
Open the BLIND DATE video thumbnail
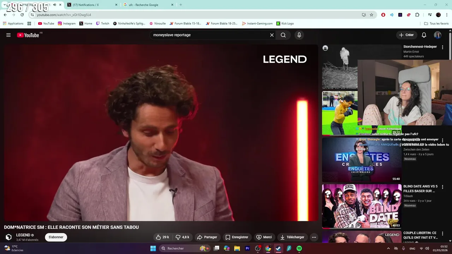(362, 206)
